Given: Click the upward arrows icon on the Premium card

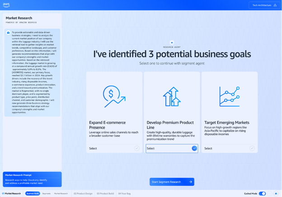Looking at the screenshot, I should 172,96.
